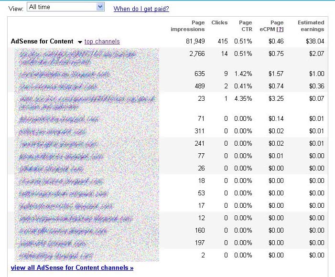335x277 pixels.
Task: Select the $0.01 eCPM cell
Action: [x=276, y=156]
